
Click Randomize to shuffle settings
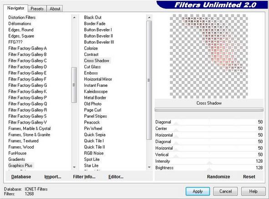pyautogui.click(x=218, y=177)
